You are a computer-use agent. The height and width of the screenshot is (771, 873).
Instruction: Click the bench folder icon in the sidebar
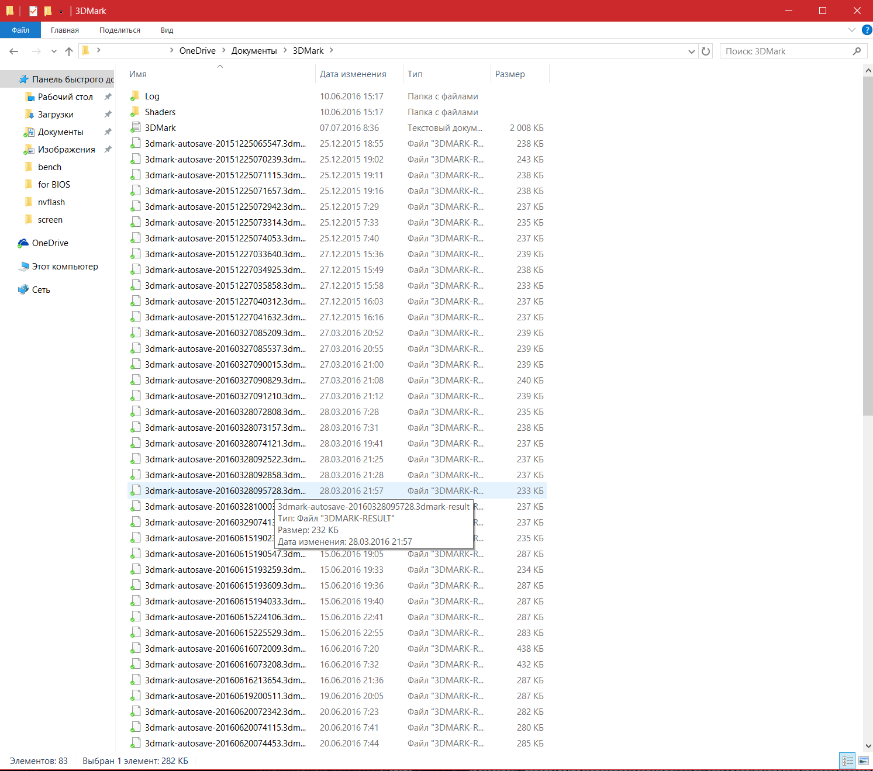pos(29,167)
